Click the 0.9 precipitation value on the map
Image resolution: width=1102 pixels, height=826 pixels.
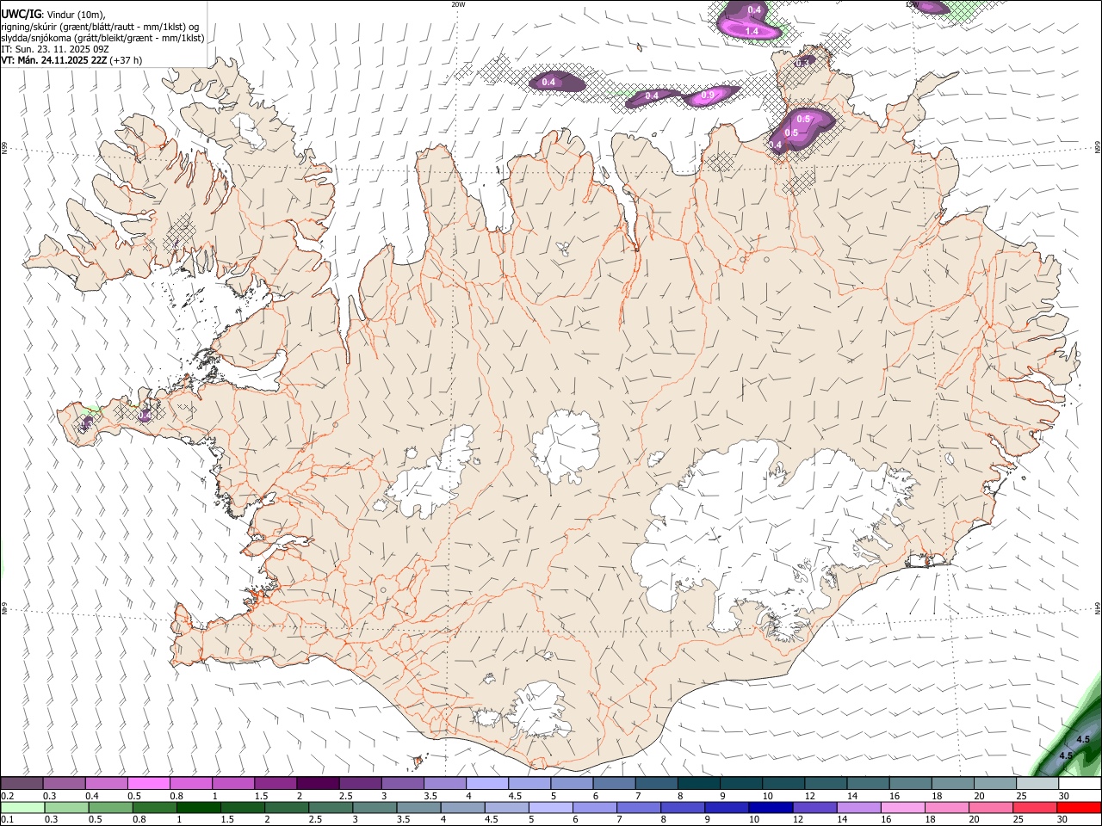tap(708, 96)
